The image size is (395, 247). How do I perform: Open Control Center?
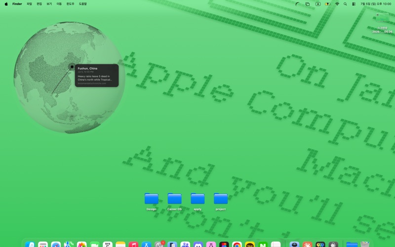tap(354, 4)
